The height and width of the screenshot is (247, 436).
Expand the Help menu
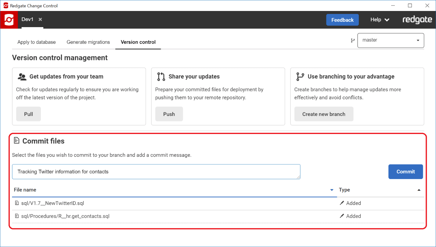pos(380,20)
